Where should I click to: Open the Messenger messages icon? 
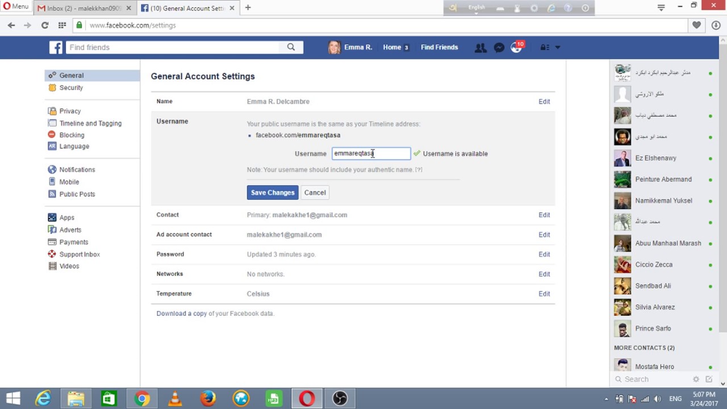click(499, 48)
